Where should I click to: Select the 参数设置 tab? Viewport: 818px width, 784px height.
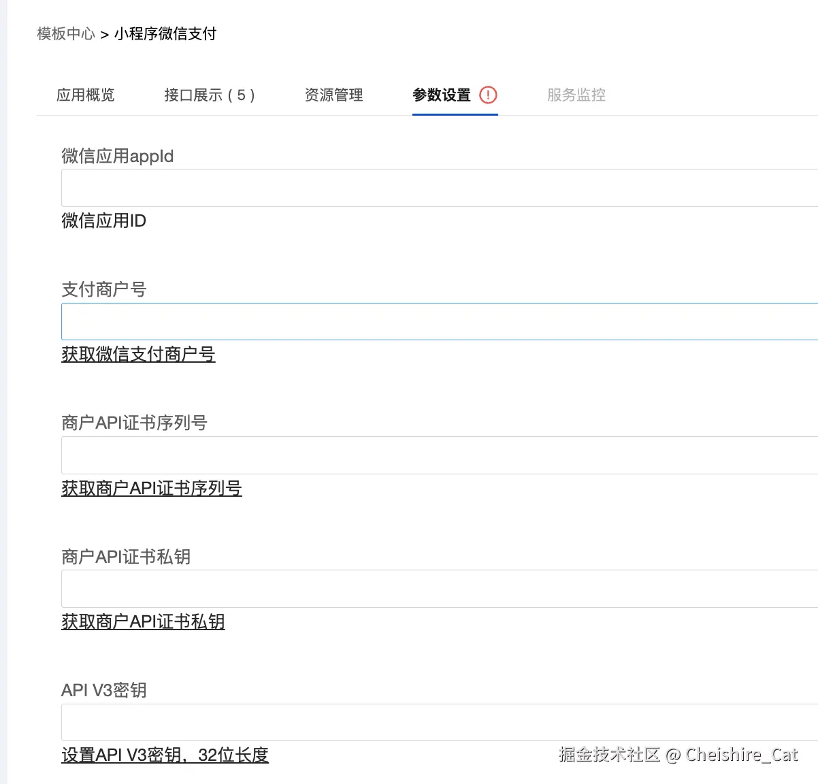tap(442, 95)
